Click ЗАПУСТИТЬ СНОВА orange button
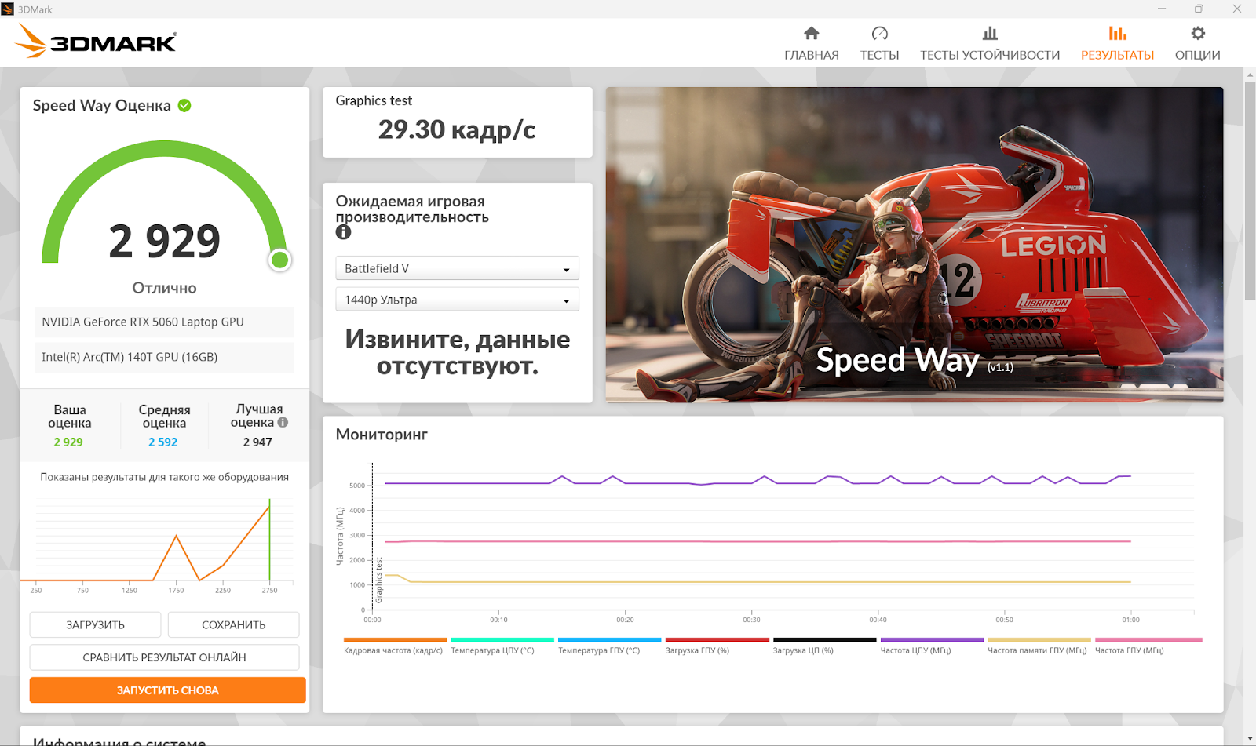 click(x=167, y=690)
